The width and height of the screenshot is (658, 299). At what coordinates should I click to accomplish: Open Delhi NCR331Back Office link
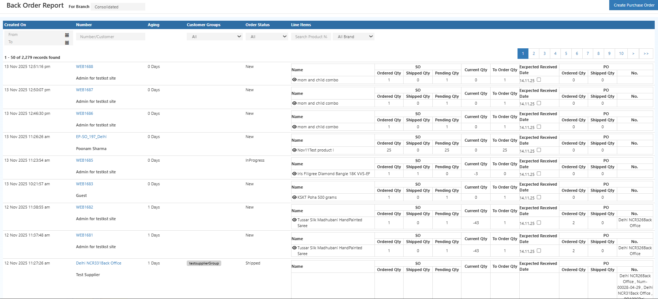[x=99, y=263]
